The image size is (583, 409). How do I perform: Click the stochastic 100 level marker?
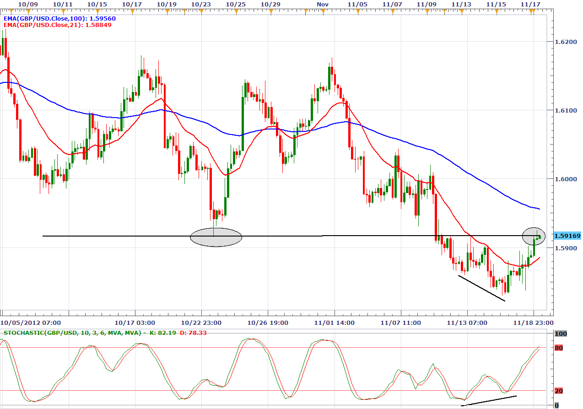[561, 334]
